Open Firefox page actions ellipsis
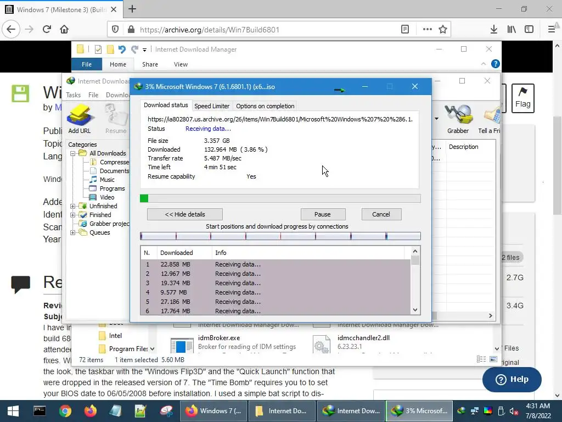This screenshot has height=422, width=562. point(427,30)
